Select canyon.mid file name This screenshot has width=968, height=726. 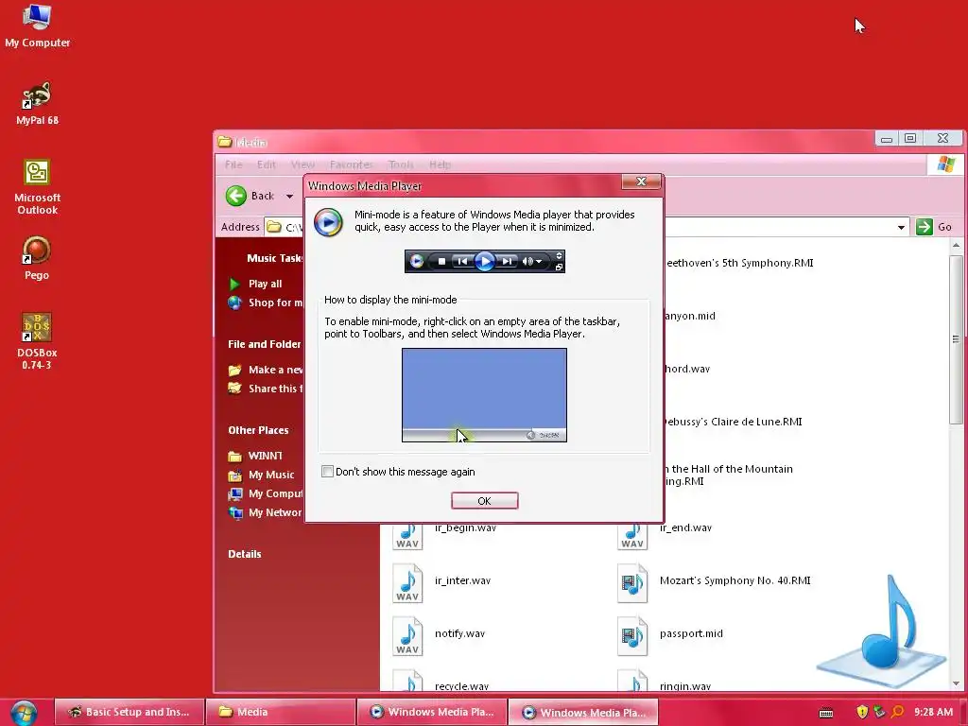click(x=690, y=316)
